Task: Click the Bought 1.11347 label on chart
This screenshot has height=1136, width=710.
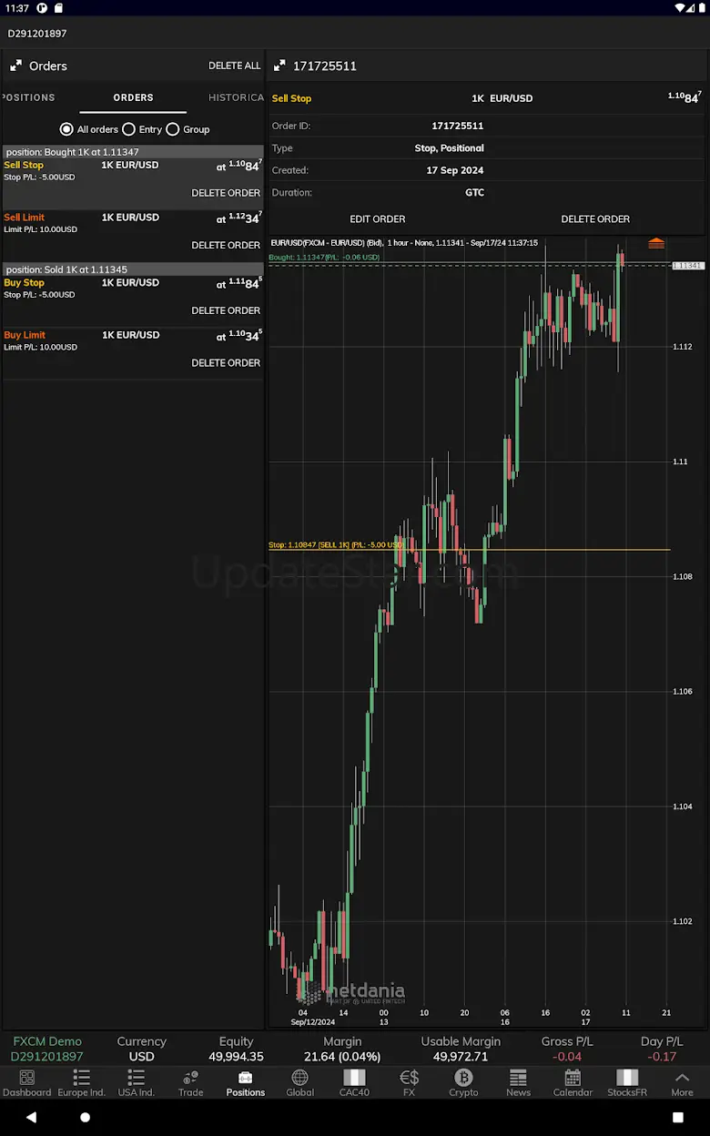Action: (324, 258)
